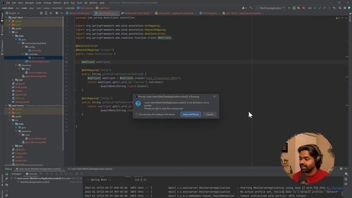352x198 pixels.
Task: Click the red Stop icon in the toolbar
Action: pos(304,8)
